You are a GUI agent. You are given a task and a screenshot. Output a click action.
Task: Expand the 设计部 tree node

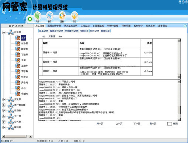[x=4, y=116]
